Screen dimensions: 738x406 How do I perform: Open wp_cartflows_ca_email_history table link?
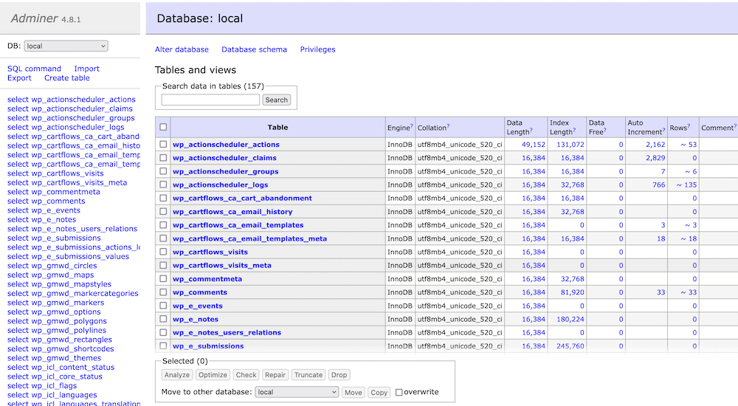[232, 212]
